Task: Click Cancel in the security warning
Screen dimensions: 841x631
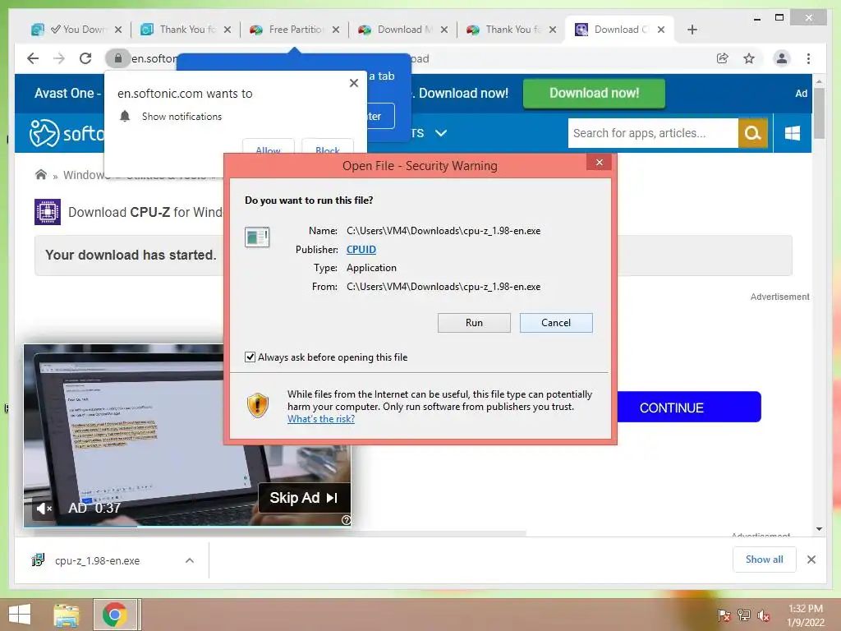Action: pyautogui.click(x=556, y=322)
